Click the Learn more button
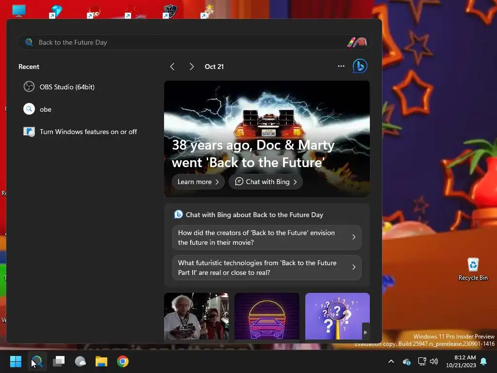This screenshot has width=497, height=373. (x=198, y=182)
